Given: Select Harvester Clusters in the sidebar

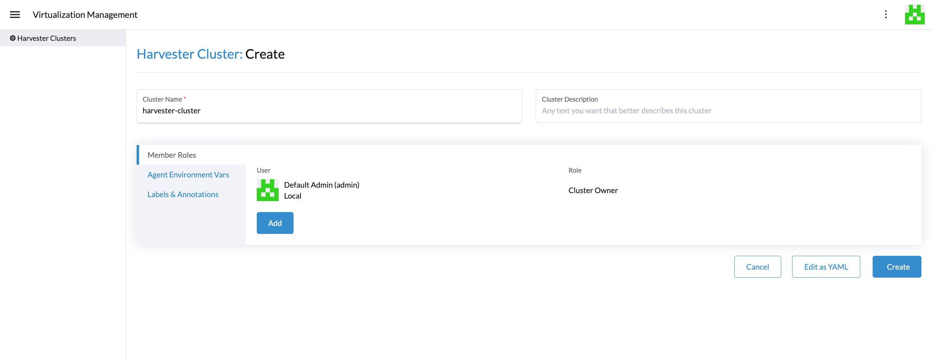Looking at the screenshot, I should 47,38.
